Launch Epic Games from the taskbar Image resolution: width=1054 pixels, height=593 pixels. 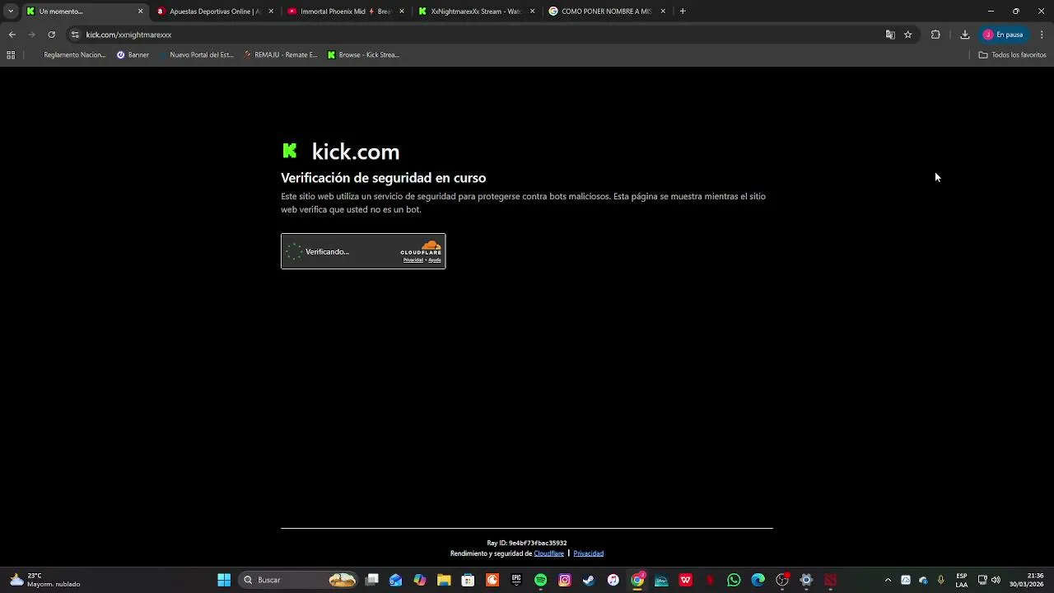[x=516, y=580]
